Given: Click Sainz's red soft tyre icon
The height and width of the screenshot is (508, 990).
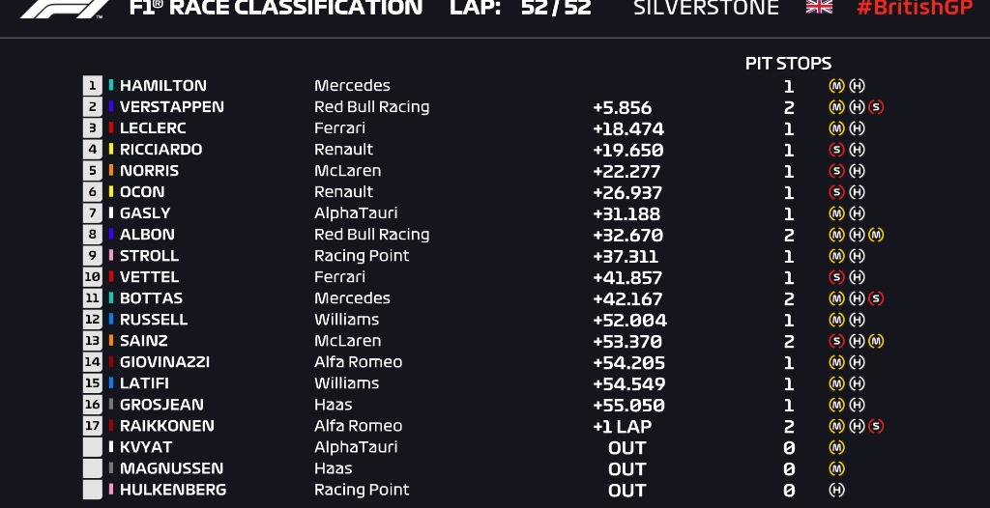Looking at the screenshot, I should pos(837,341).
